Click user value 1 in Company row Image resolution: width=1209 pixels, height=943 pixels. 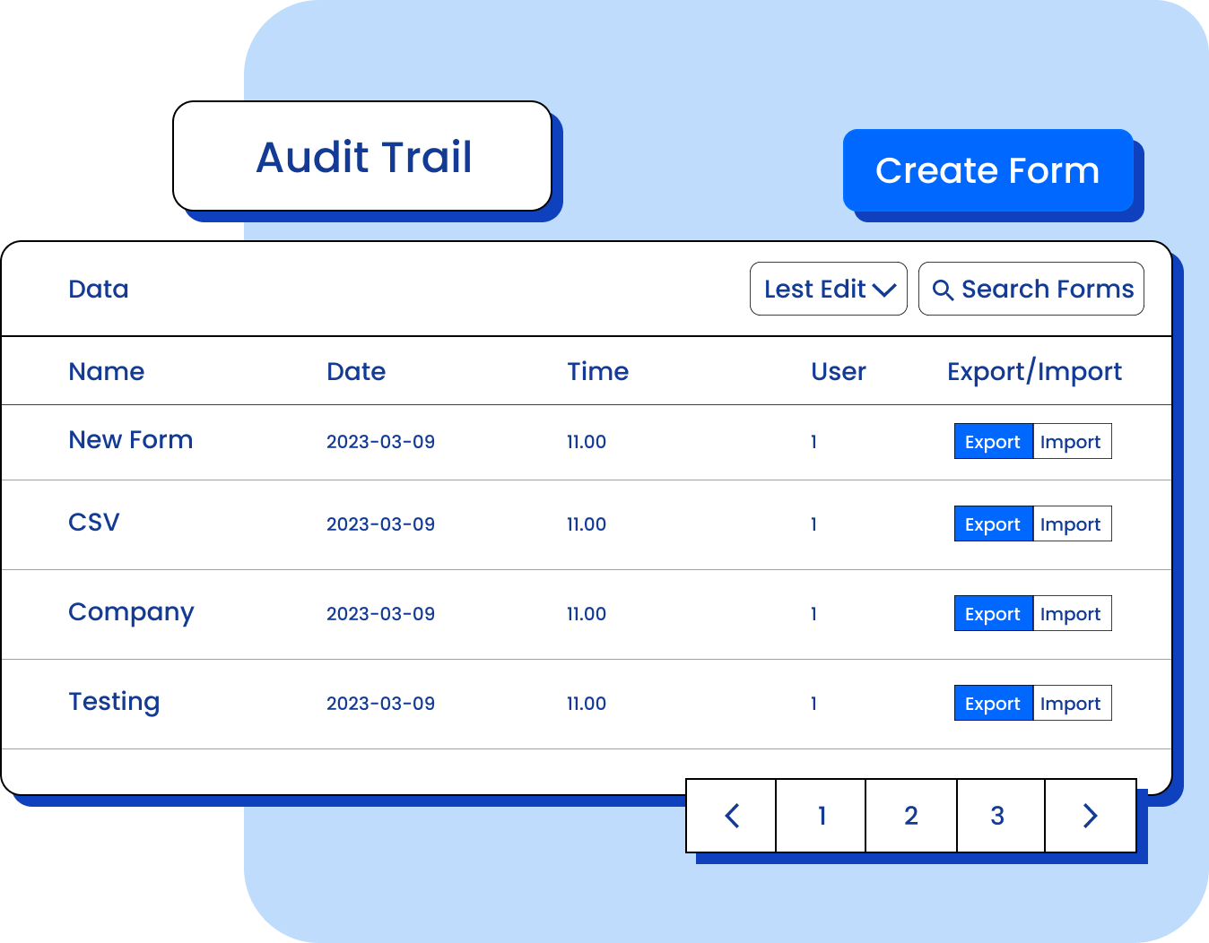click(813, 614)
